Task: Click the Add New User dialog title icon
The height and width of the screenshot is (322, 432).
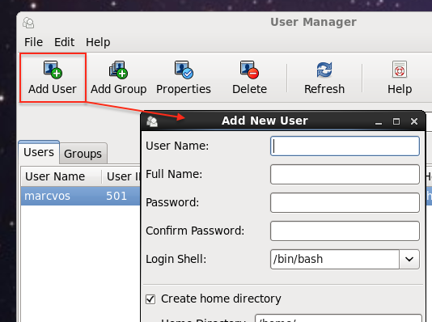Action: 152,121
